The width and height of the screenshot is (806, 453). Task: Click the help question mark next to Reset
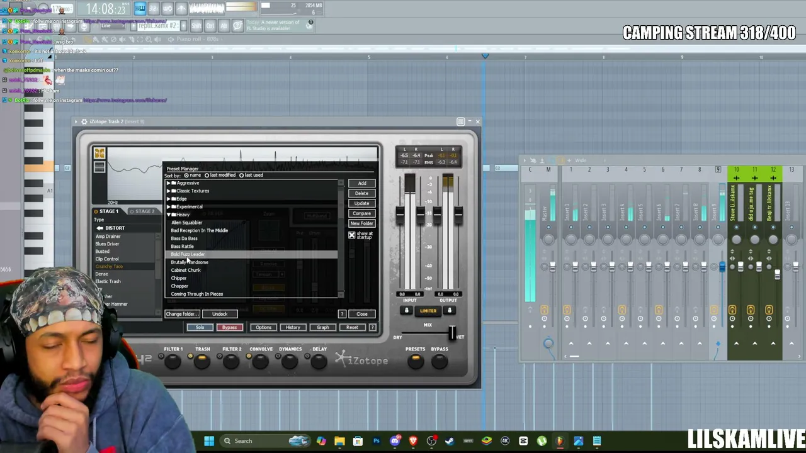[372, 327]
